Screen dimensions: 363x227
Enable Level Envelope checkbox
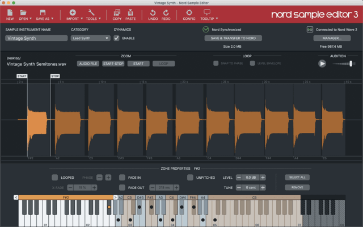pos(252,63)
